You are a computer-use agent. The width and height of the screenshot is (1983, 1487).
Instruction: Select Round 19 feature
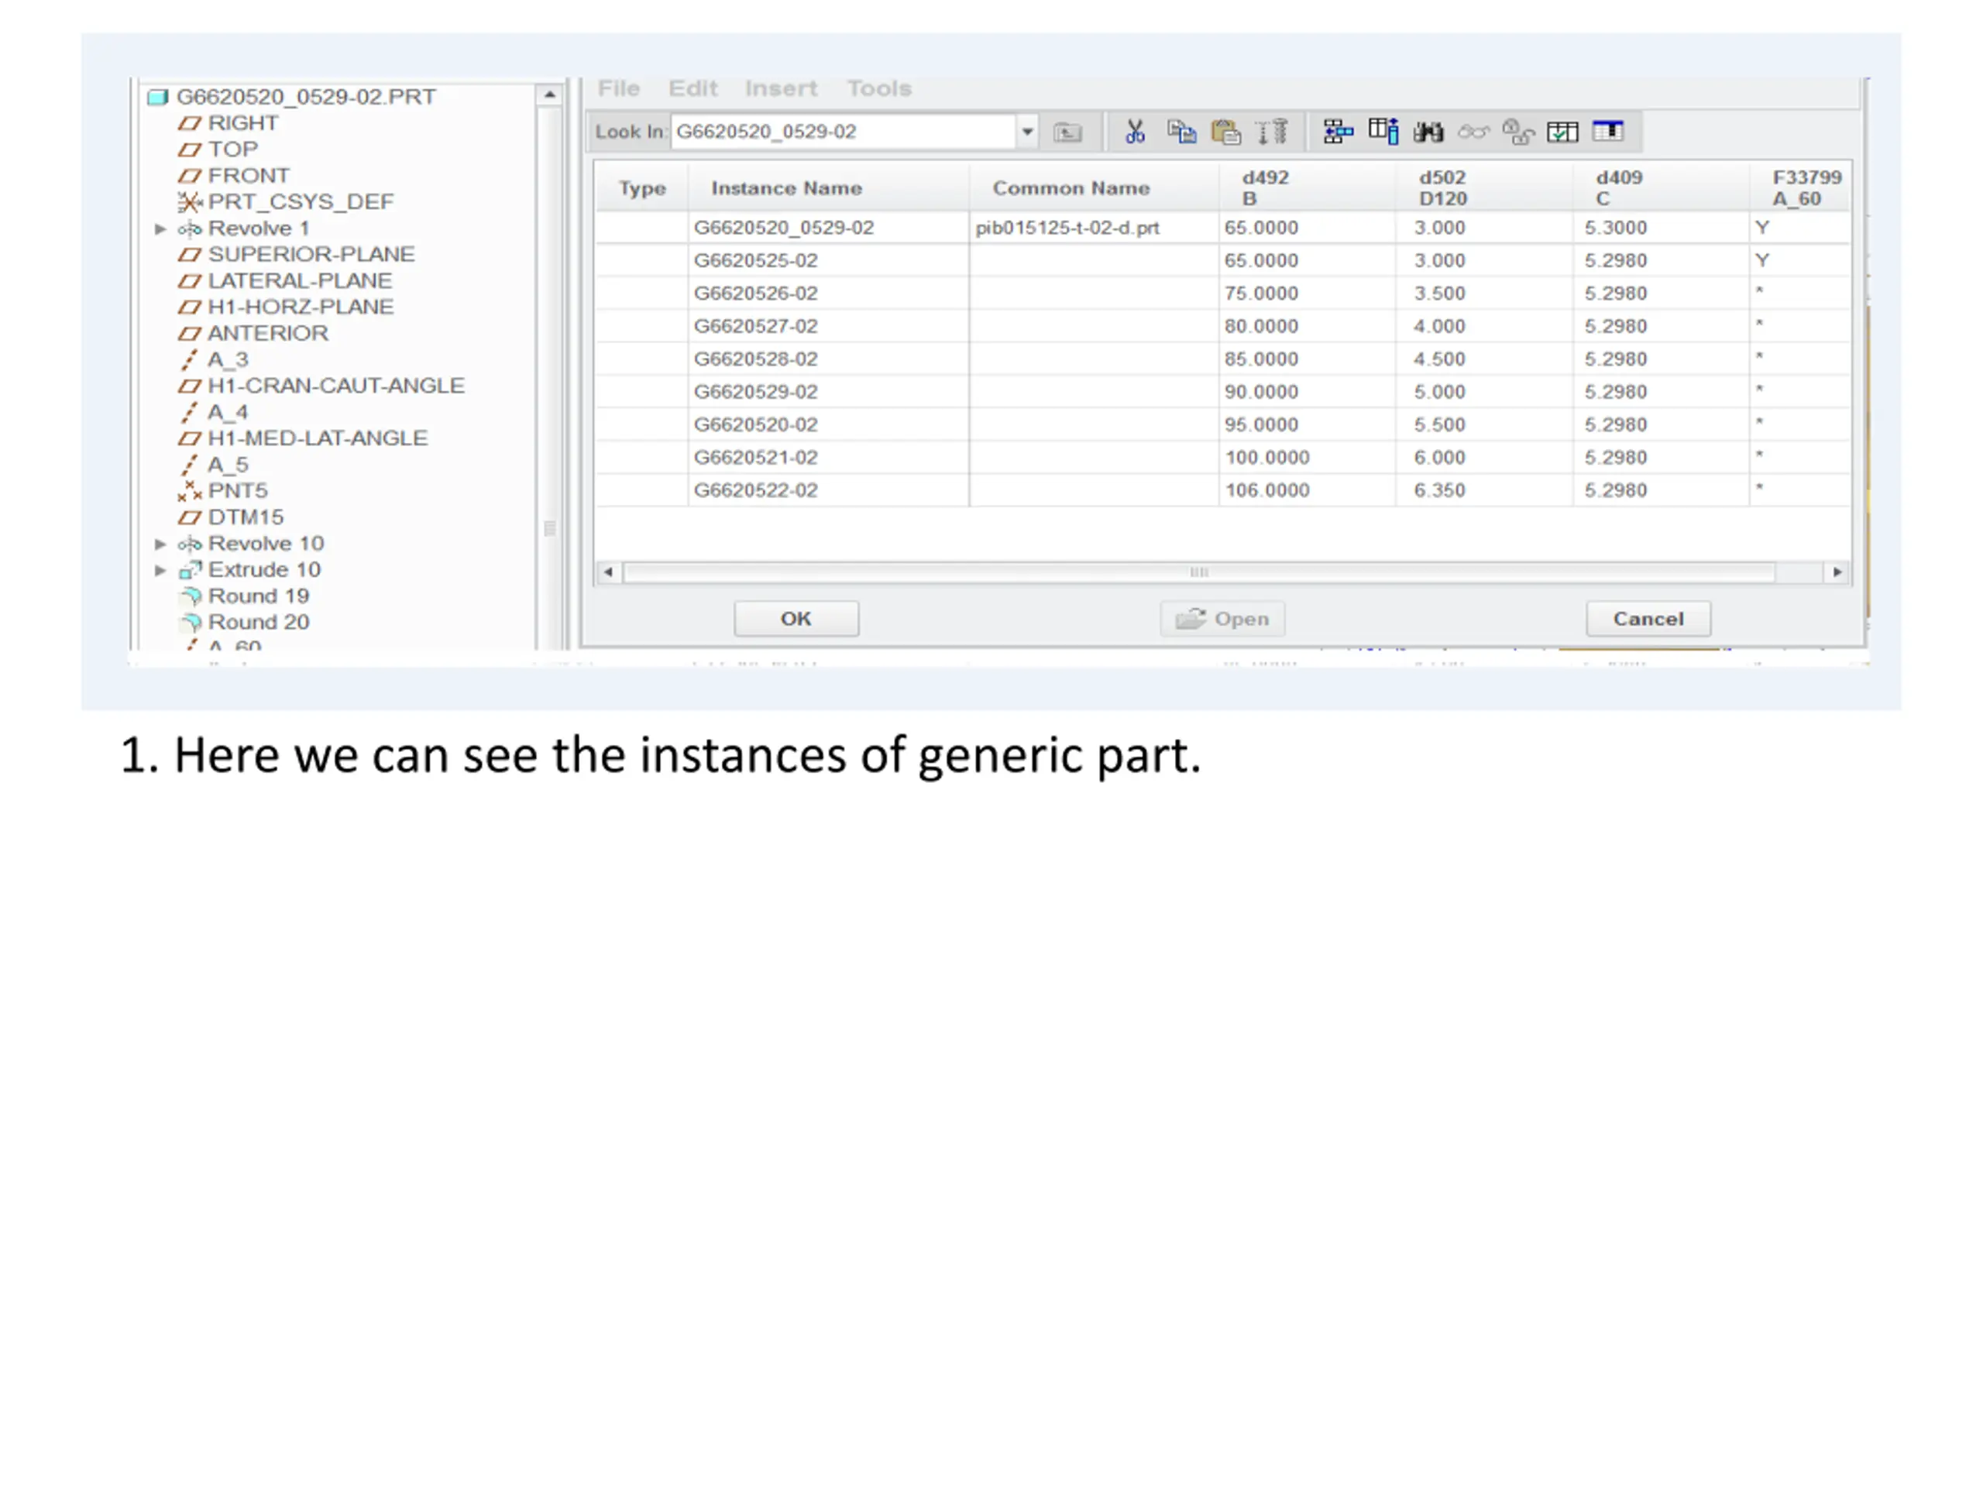(x=258, y=596)
